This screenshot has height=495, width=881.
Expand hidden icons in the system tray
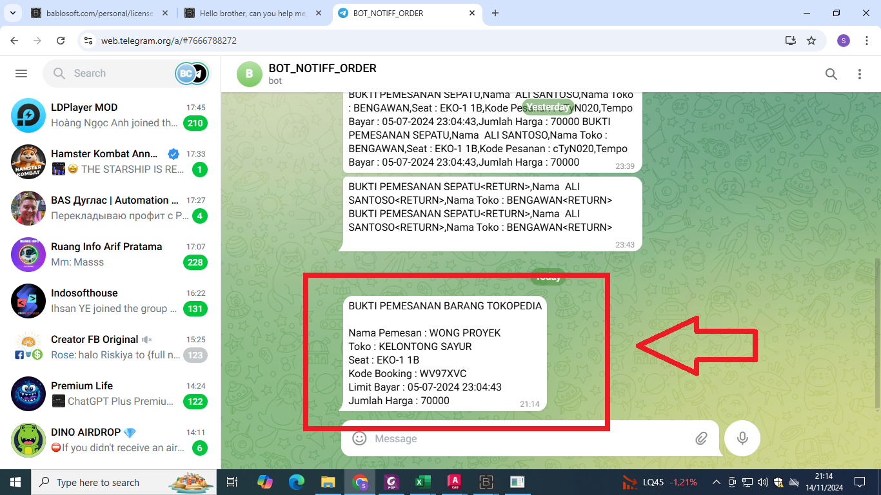click(716, 481)
